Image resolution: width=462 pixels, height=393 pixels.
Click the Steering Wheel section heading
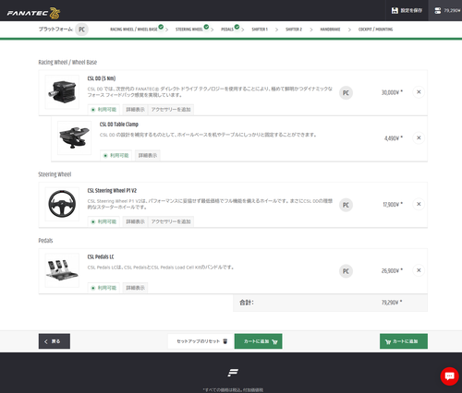coord(55,174)
